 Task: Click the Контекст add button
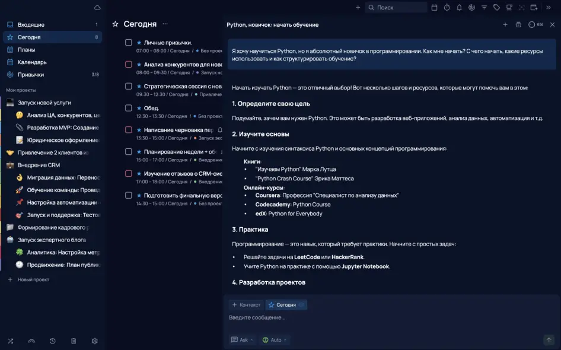click(246, 305)
